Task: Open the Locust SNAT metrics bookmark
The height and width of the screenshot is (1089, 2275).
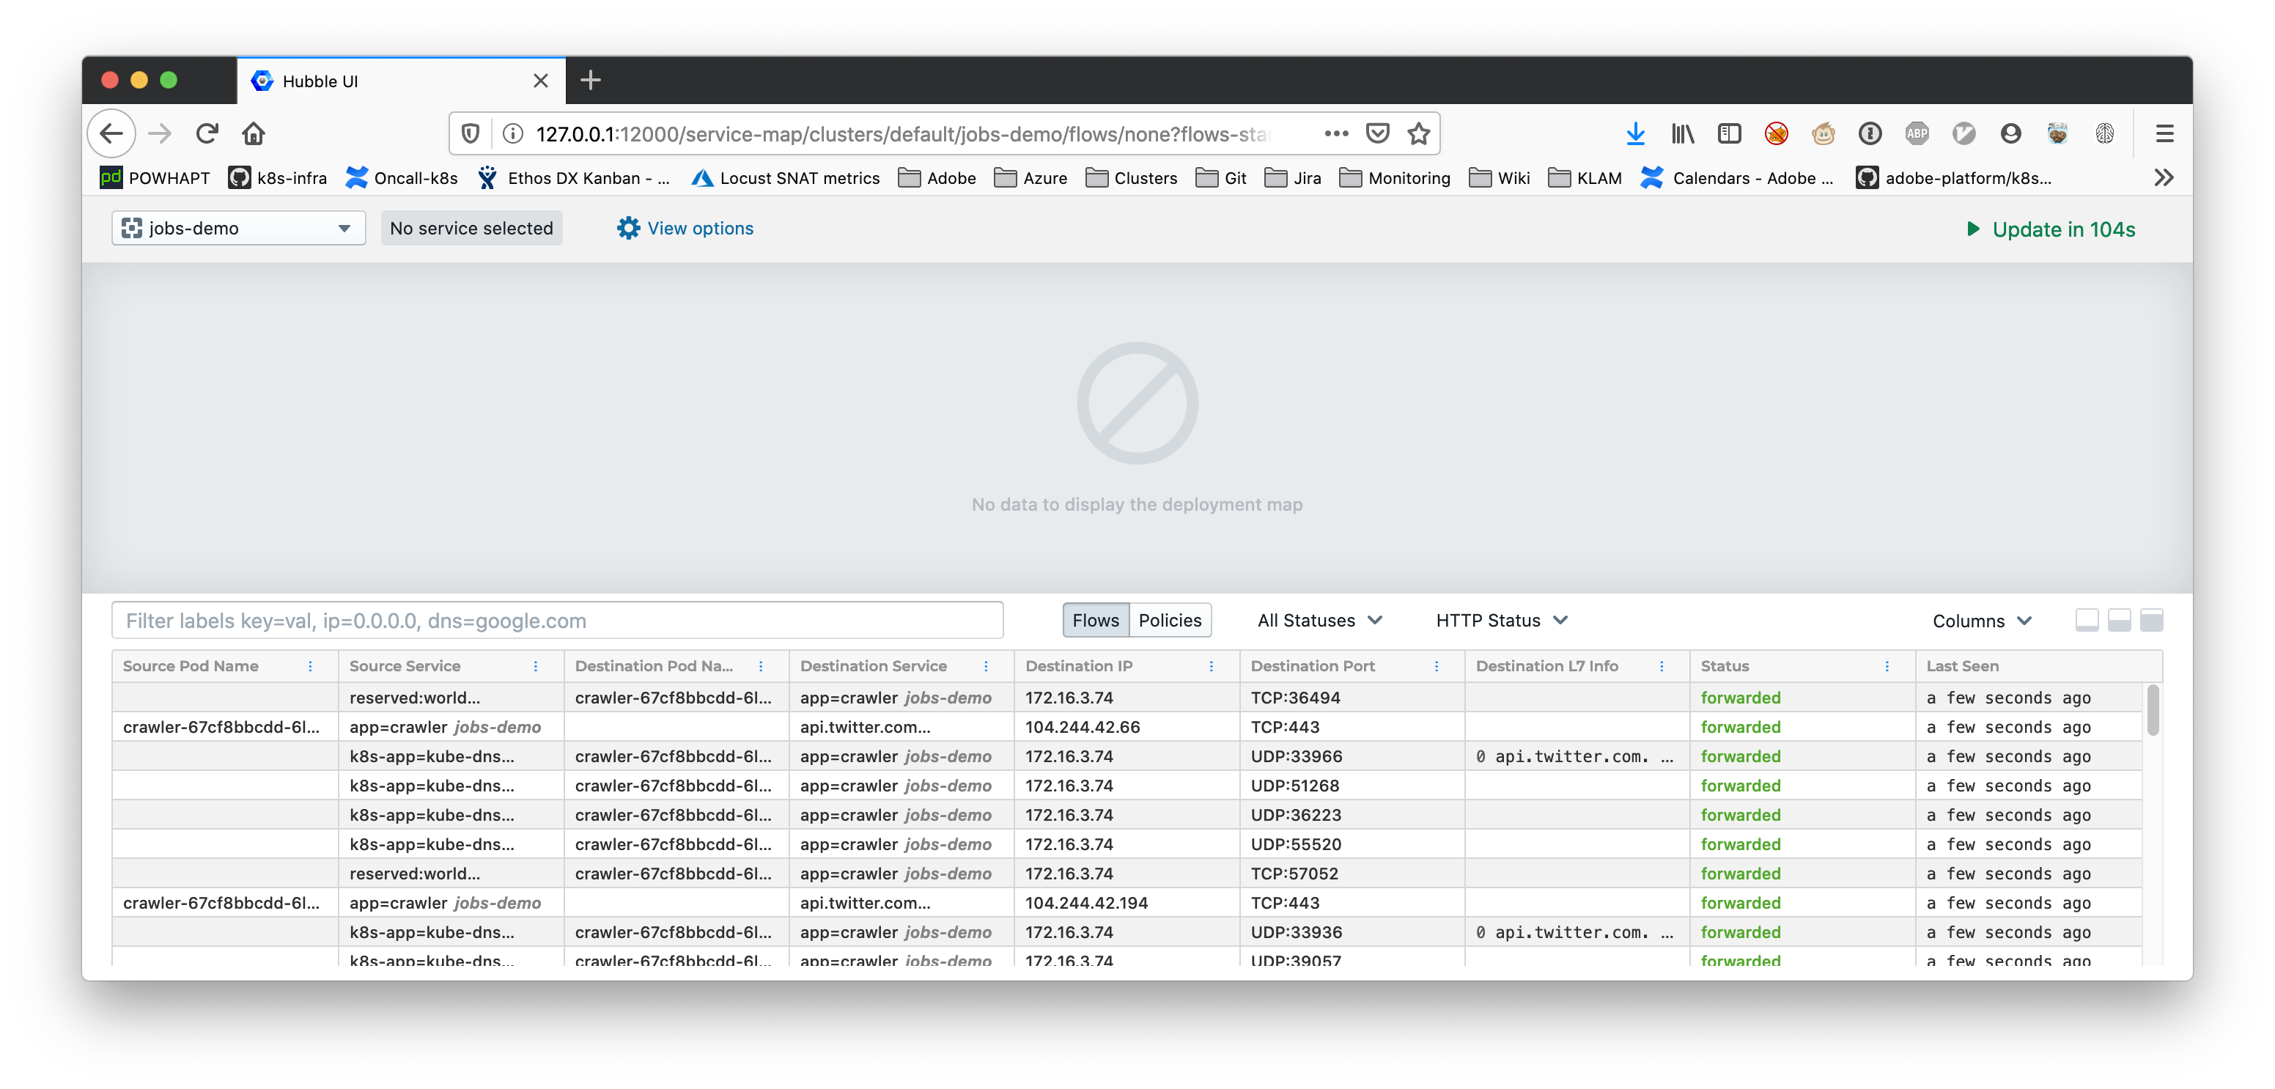Action: [x=785, y=177]
